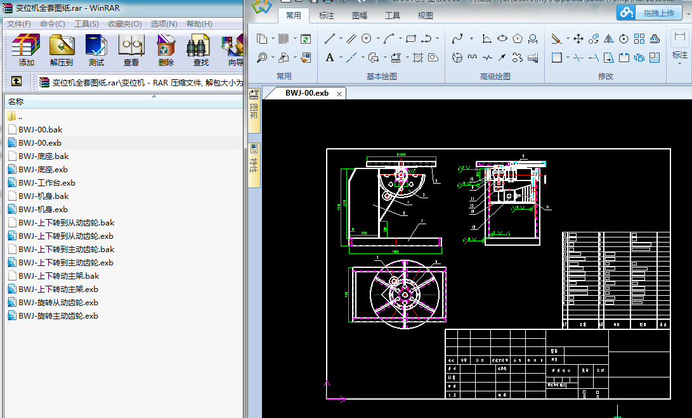The width and height of the screenshot is (692, 418).
Task: Open WinRAR 选项(N) menu
Action: (164, 24)
